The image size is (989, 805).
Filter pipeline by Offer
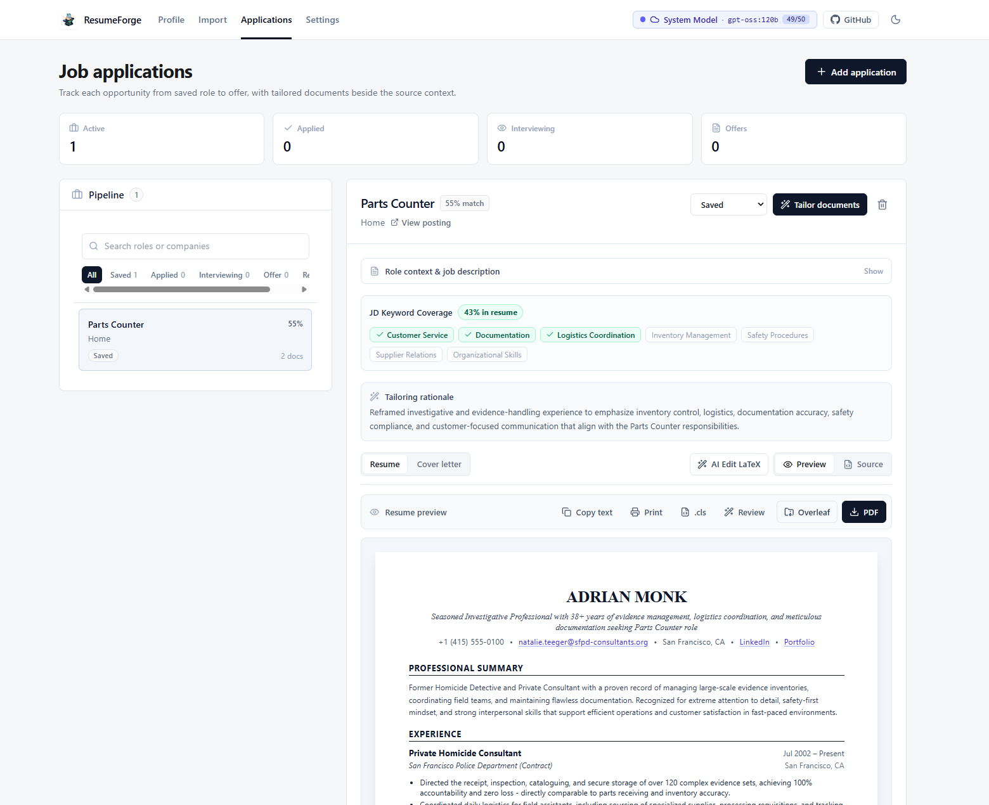pyautogui.click(x=276, y=274)
